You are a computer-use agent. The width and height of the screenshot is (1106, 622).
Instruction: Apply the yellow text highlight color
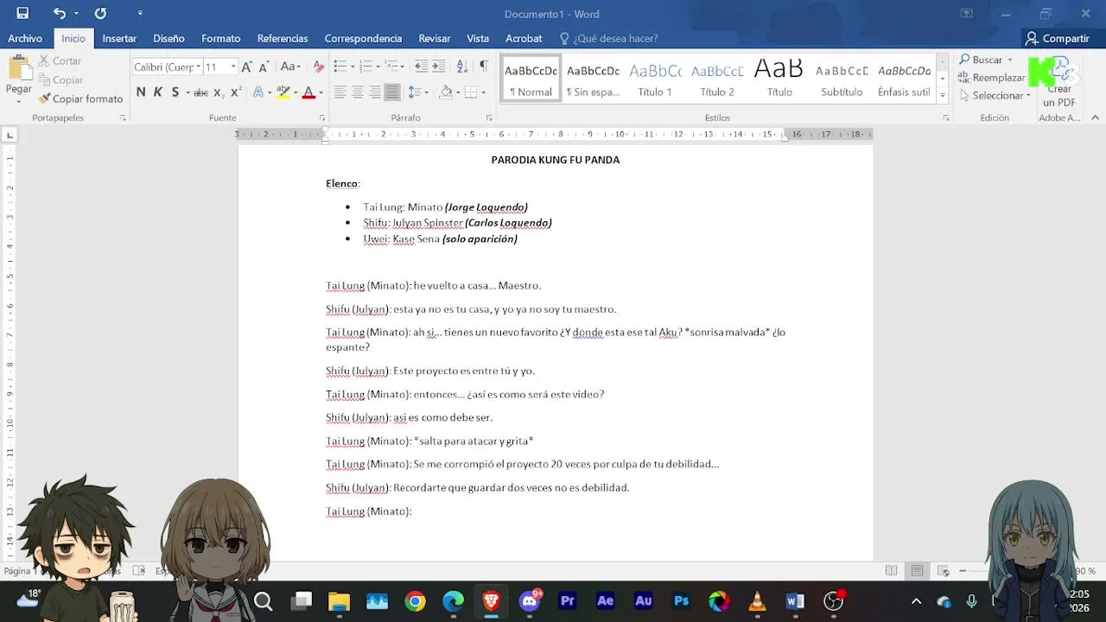point(283,92)
